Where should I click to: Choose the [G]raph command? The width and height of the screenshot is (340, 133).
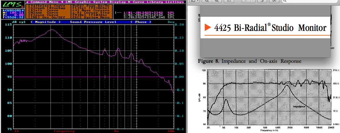37,8
